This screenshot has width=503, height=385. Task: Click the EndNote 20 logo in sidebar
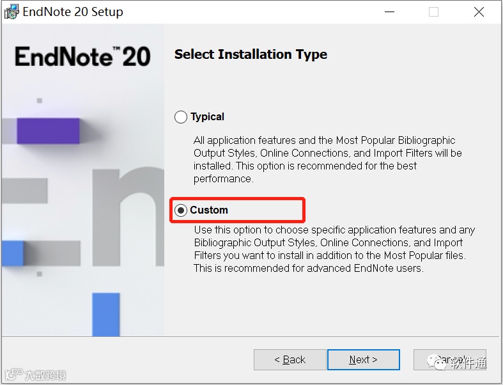click(82, 57)
